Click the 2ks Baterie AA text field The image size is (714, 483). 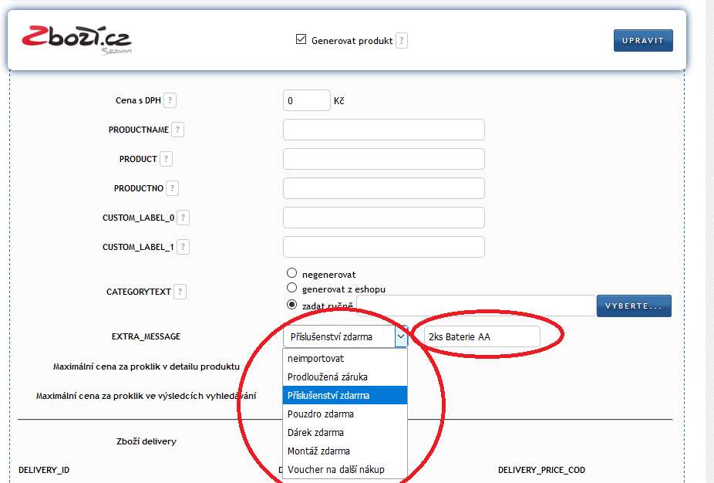(481, 337)
